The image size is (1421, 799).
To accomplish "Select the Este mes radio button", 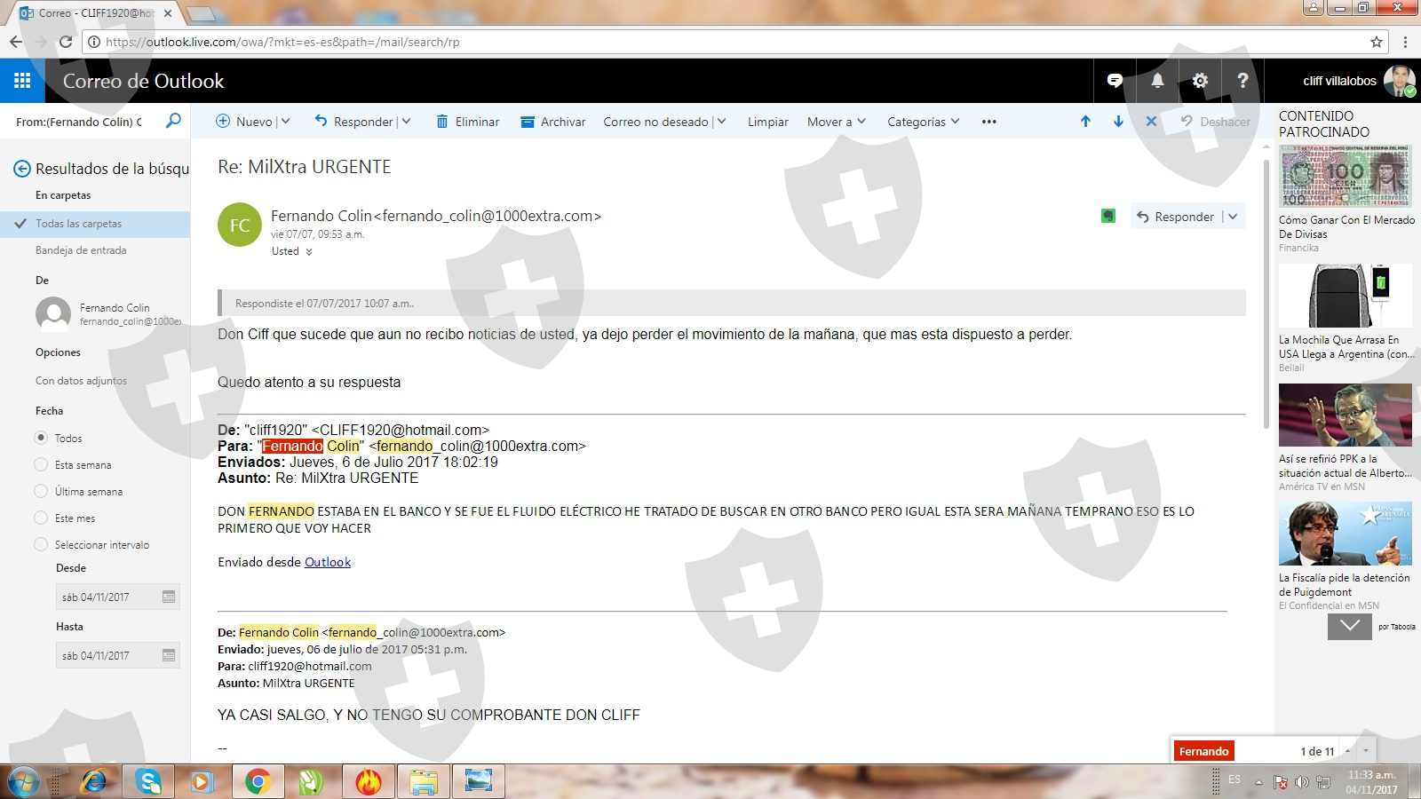I will pos(41,518).
